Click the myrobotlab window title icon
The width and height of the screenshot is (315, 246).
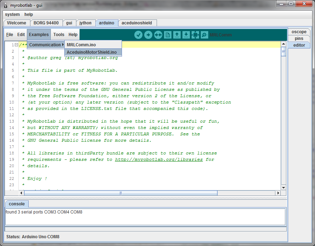coord(6,5)
